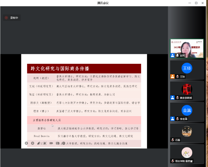Click the muted microphone icon beside 李金满
Viewport: 208px width, 167px height.
(177, 119)
